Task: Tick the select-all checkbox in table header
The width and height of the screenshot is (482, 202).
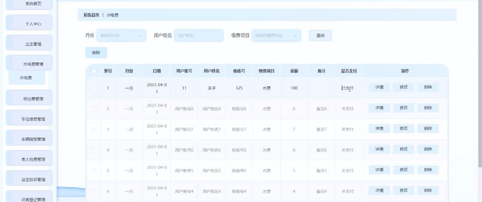Action: [94, 71]
